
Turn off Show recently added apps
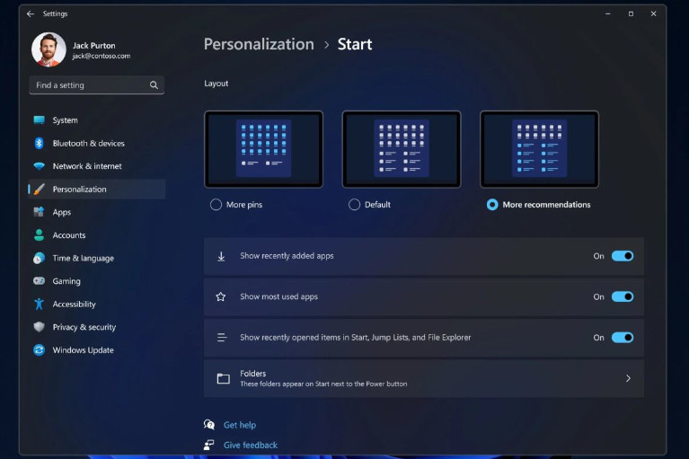coord(623,256)
